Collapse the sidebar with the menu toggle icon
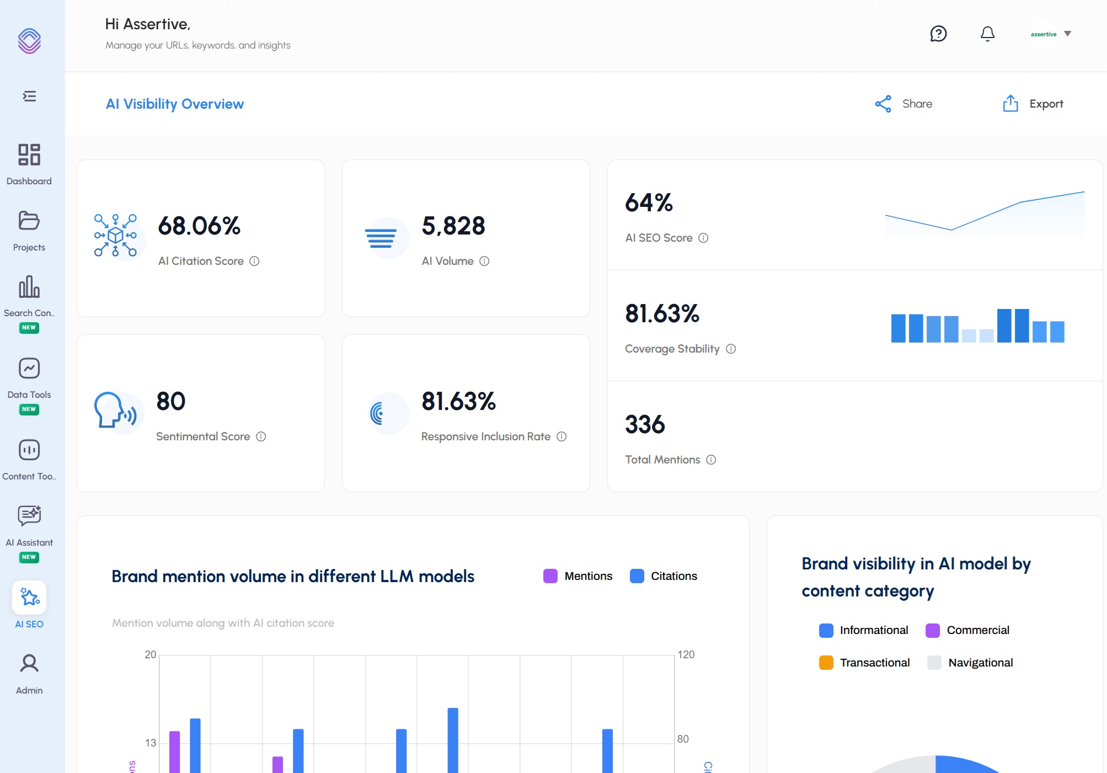This screenshot has width=1107, height=773. pyautogui.click(x=29, y=97)
